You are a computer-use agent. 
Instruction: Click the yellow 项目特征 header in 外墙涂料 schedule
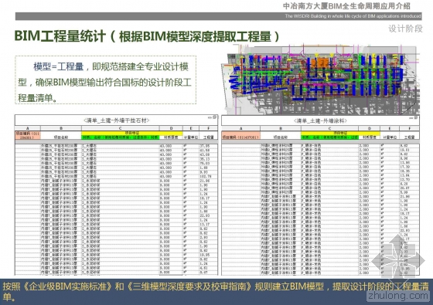[340, 133]
